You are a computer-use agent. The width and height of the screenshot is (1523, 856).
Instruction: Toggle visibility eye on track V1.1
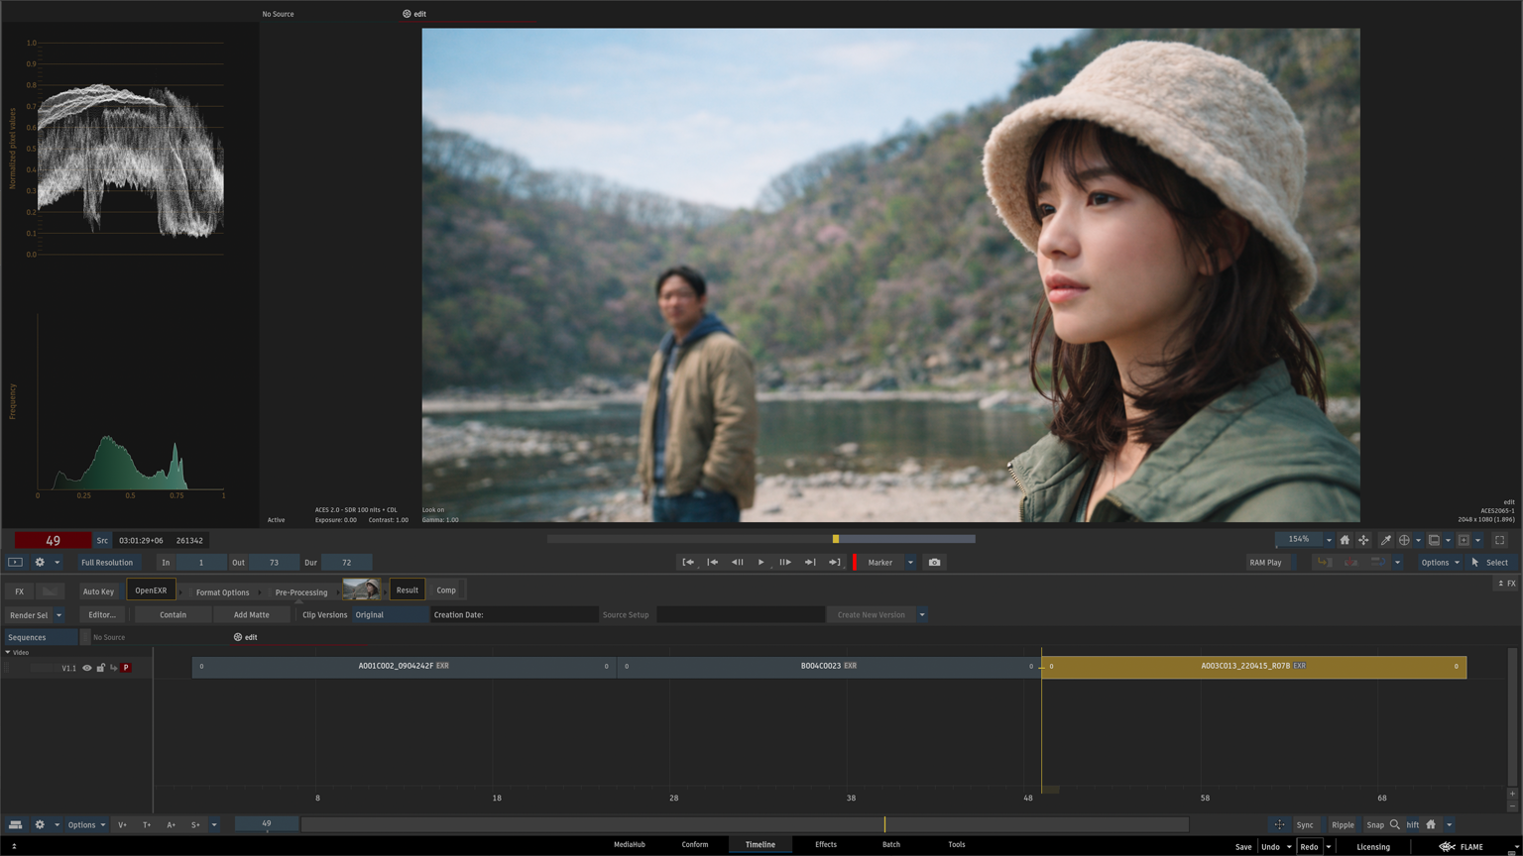[x=87, y=668]
